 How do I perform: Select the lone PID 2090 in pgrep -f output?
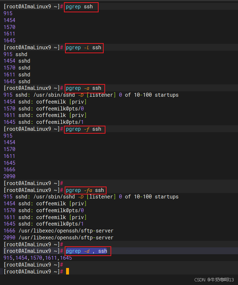[x=9, y=176]
